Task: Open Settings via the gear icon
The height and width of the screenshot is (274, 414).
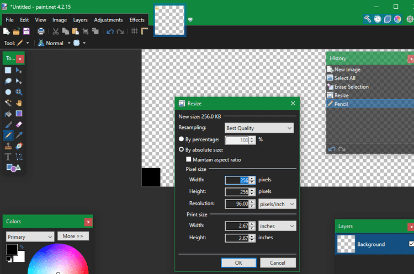Action: [x=410, y=19]
